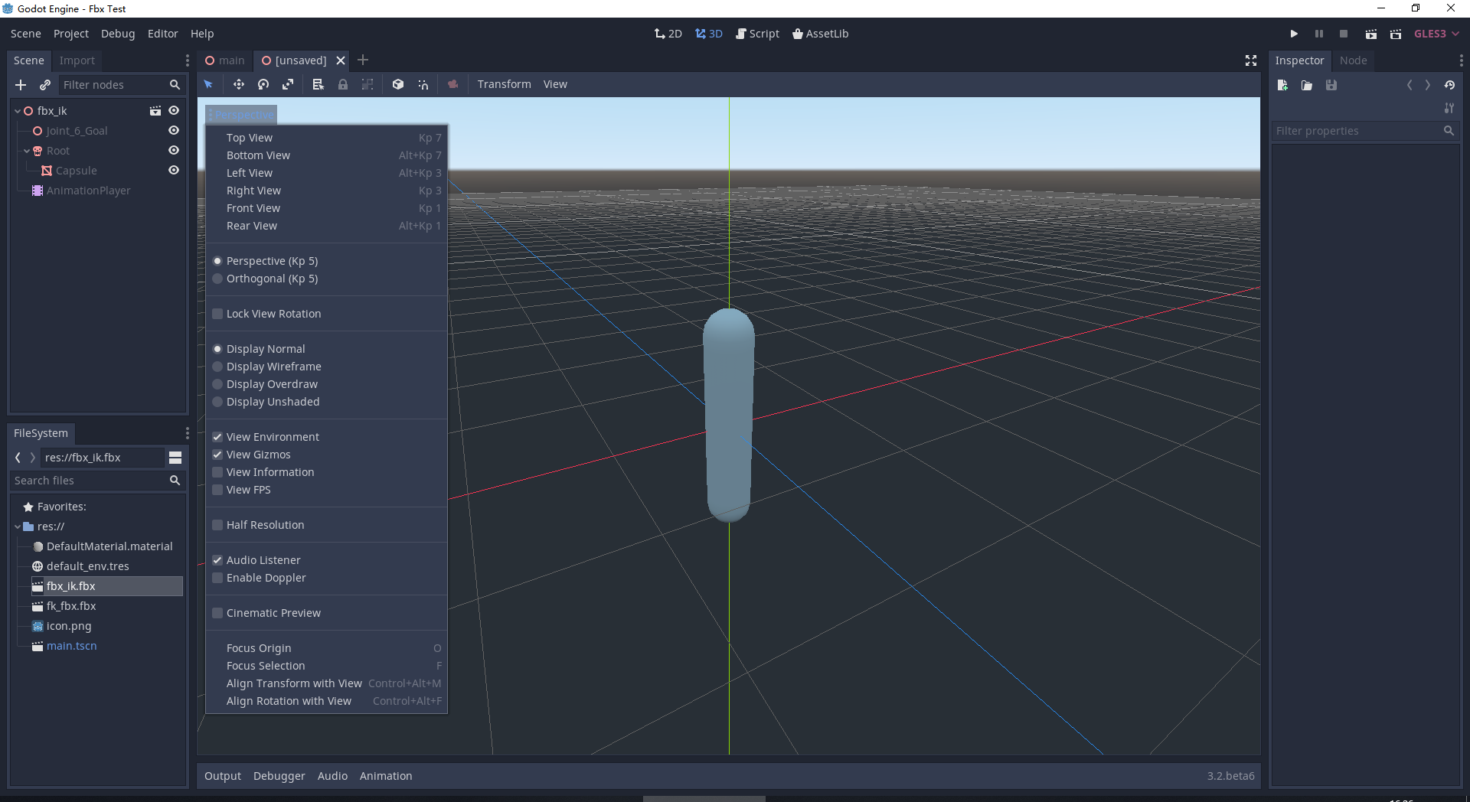Open the GLES3 renderer dropdown
The width and height of the screenshot is (1470, 802).
click(1436, 34)
